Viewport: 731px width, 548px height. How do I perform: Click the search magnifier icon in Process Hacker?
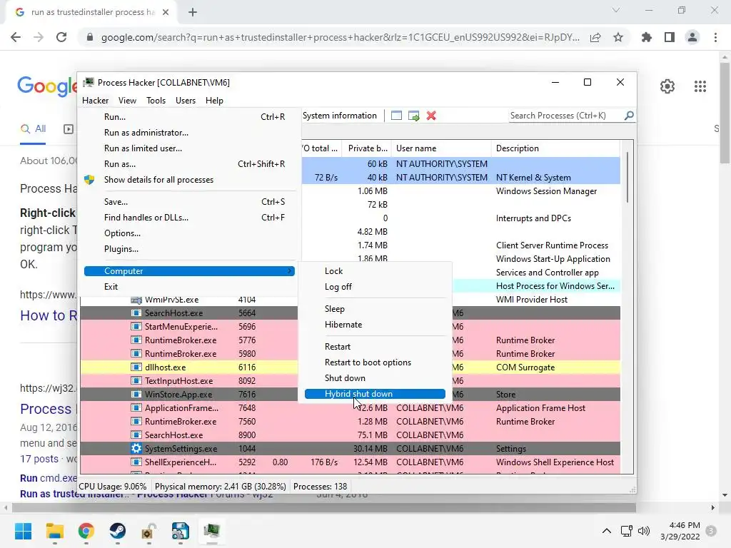point(629,115)
